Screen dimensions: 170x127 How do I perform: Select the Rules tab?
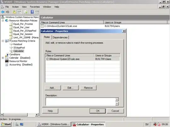coord(47,37)
